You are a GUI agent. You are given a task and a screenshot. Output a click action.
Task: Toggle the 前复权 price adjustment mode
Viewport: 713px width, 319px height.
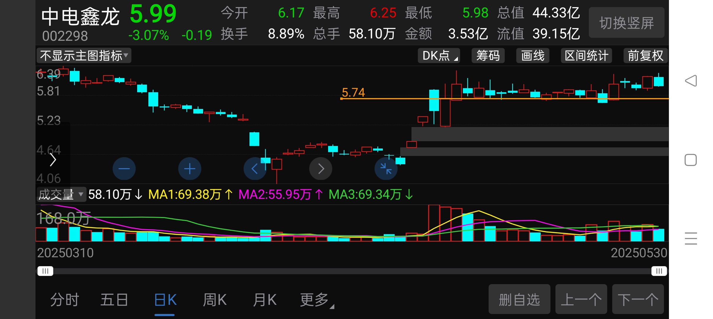[646, 56]
